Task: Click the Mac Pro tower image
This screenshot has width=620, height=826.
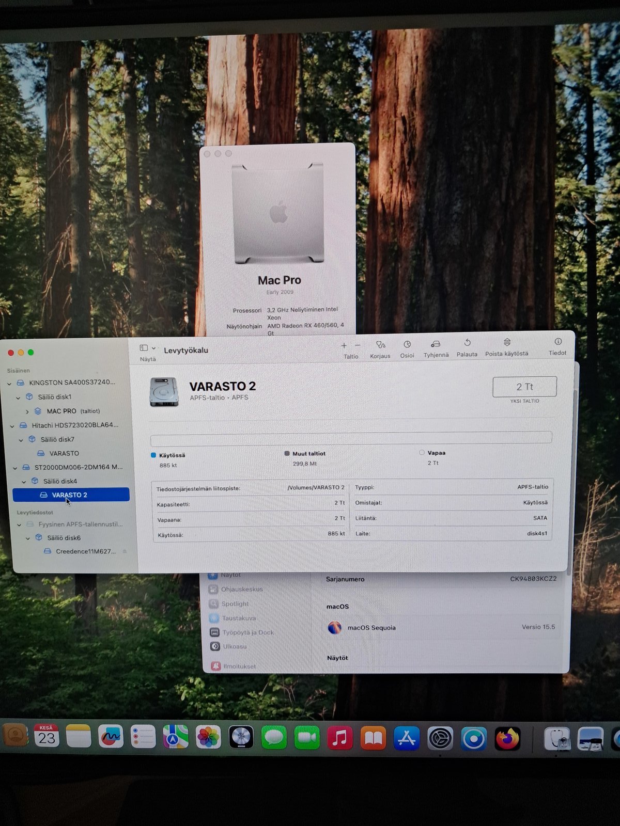Action: tap(278, 214)
